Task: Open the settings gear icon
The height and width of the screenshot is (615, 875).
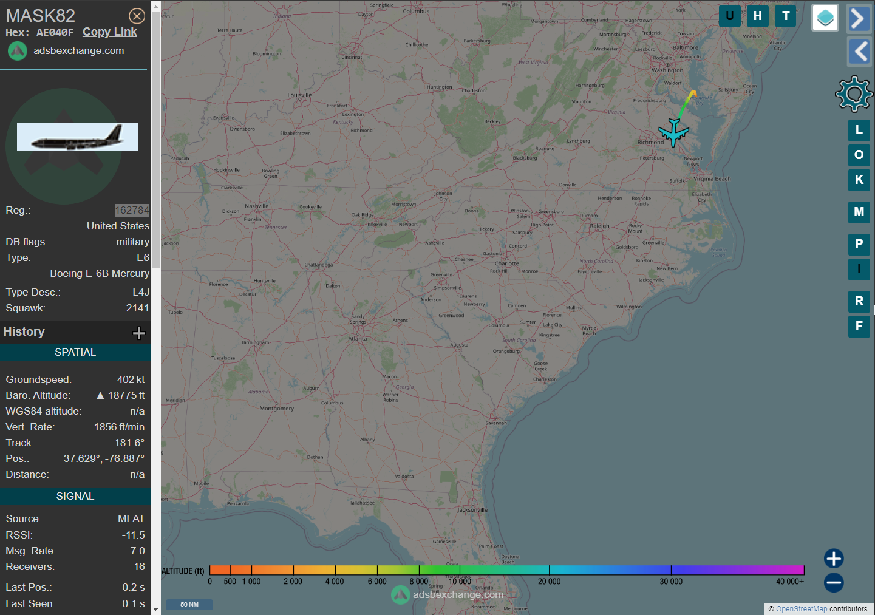Action: (854, 93)
